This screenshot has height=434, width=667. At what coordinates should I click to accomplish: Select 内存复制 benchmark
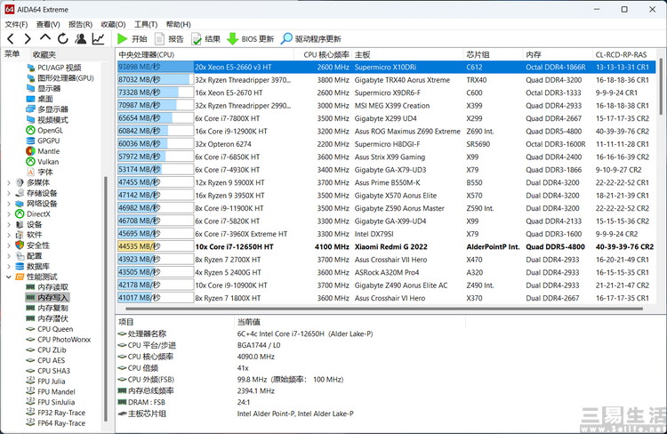click(x=47, y=308)
